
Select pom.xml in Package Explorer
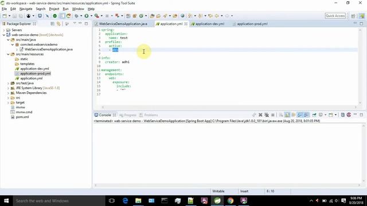click(x=22, y=117)
